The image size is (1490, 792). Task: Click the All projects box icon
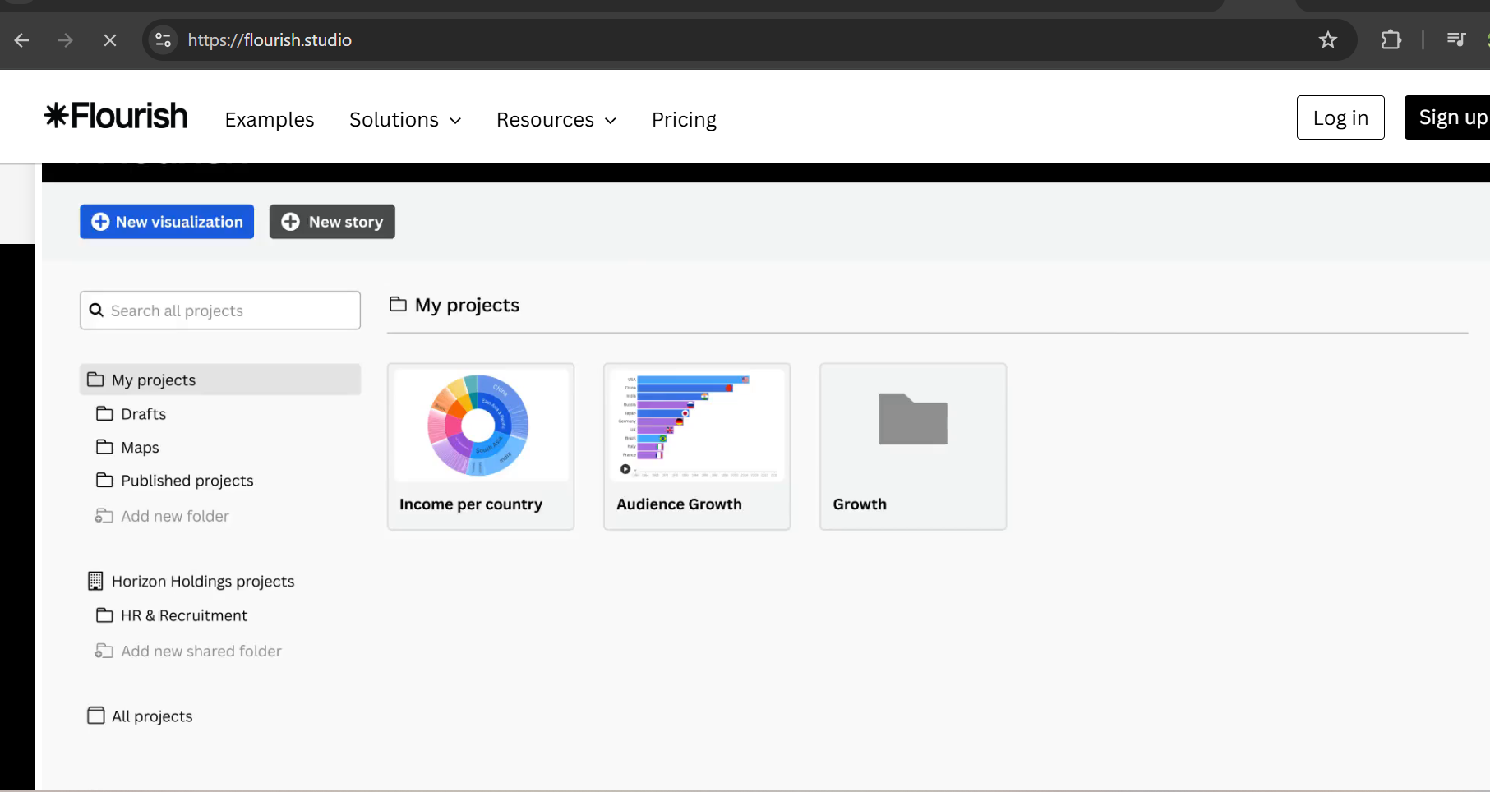click(96, 716)
